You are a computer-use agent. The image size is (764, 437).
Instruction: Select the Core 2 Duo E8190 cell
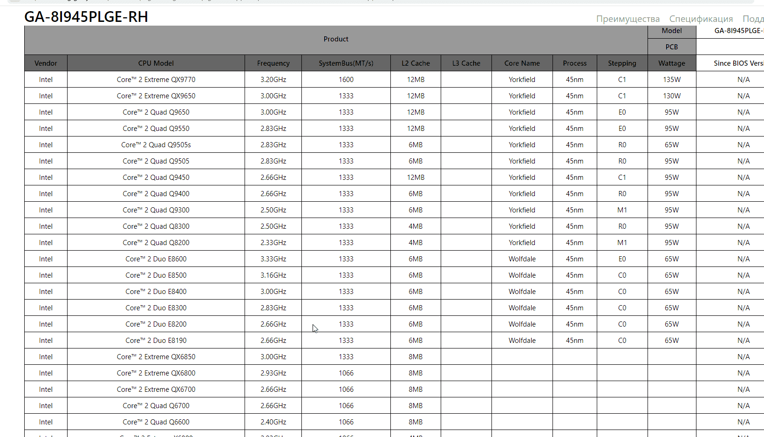pyautogui.click(x=156, y=341)
